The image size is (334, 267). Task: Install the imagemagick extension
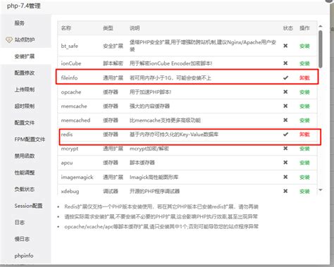point(304,177)
